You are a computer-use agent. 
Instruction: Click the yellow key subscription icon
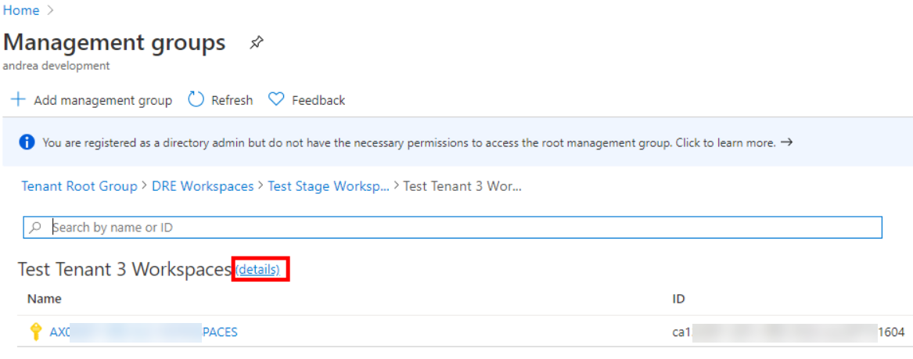(35, 332)
